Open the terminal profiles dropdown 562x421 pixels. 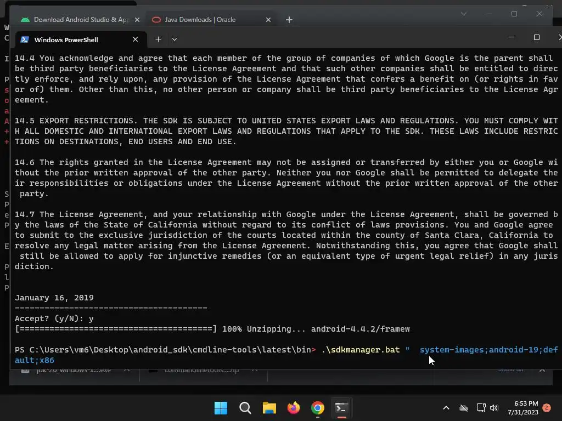[174, 39]
